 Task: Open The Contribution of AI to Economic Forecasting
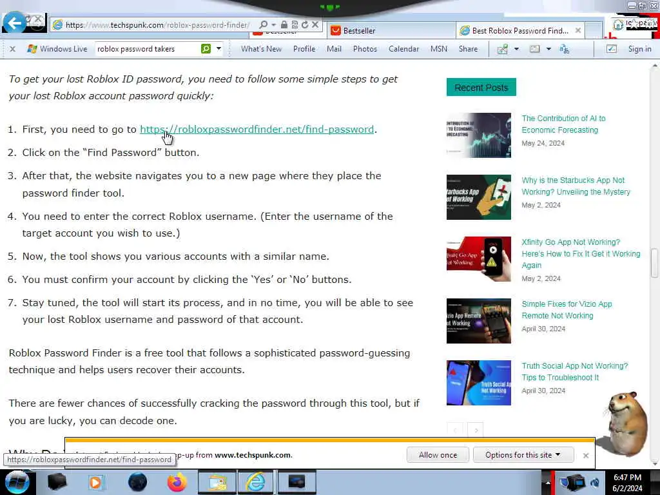(563, 124)
